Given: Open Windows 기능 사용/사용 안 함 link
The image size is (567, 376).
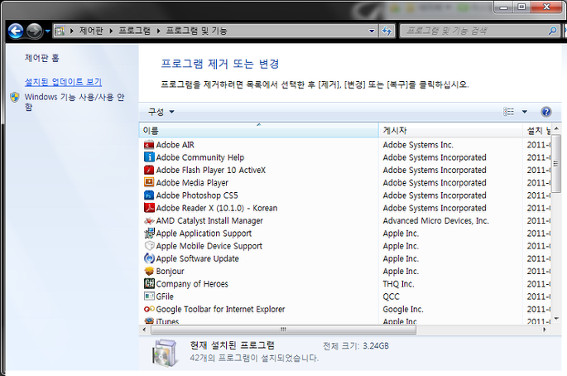Looking at the screenshot, I should (74, 102).
